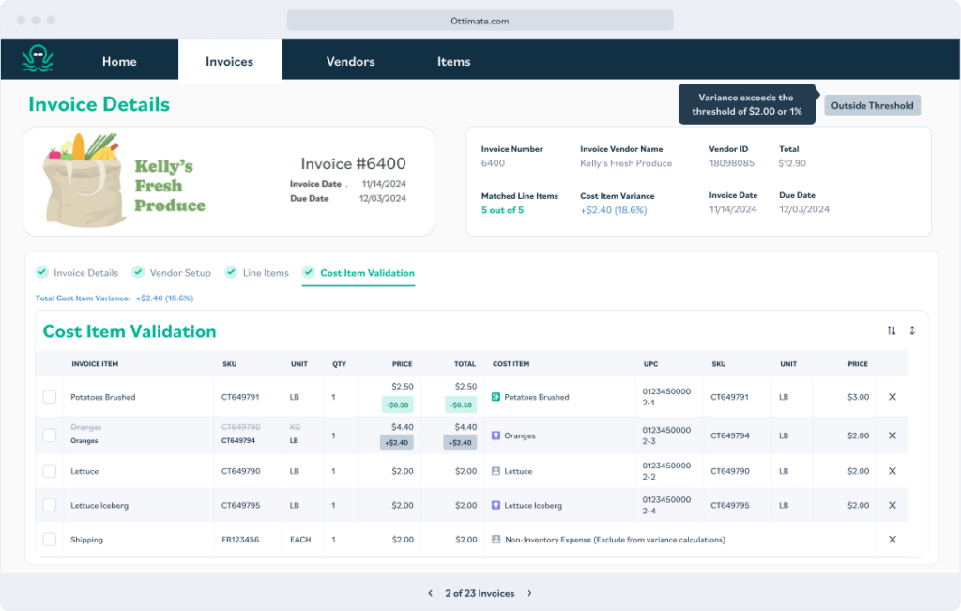Viewport: 961px width, 611px height.
Task: Click the Invoice #6400 heading
Action: point(353,163)
